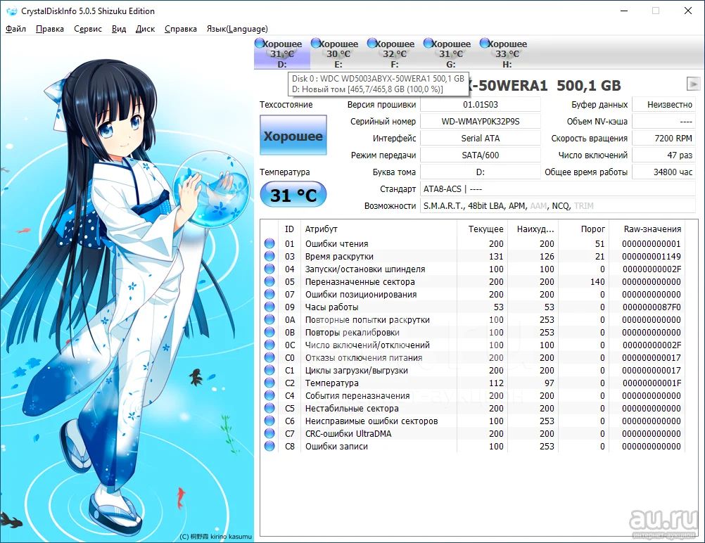Viewport: 705px width, 543px height.
Task: Click the Буфер данных value Неизвестно
Action: pyautogui.click(x=664, y=104)
